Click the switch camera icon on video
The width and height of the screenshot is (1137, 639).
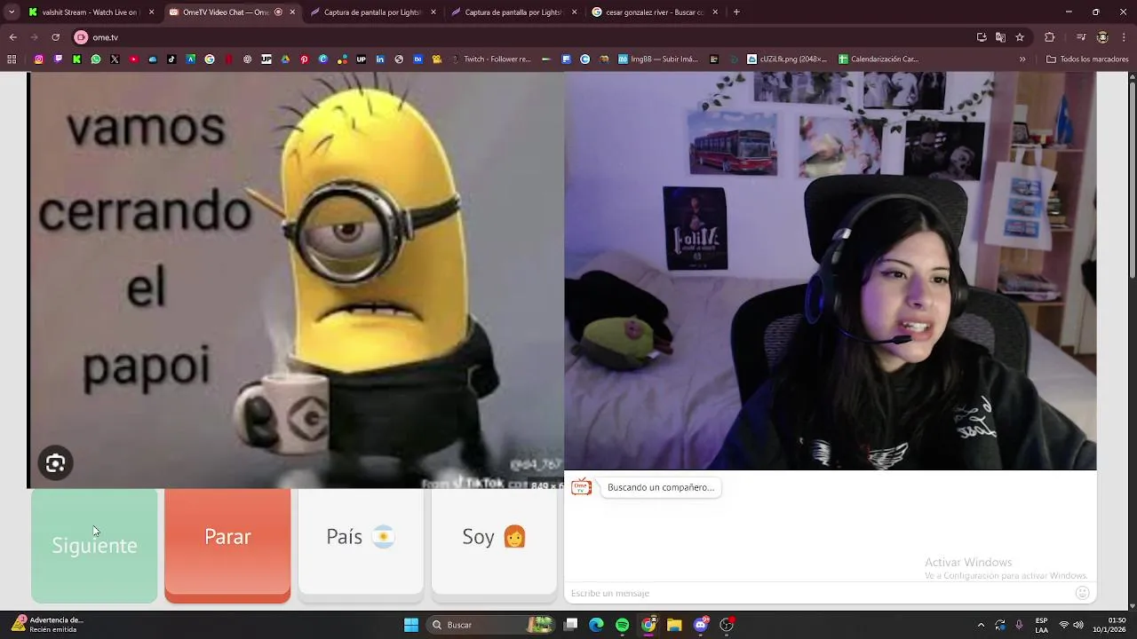55,463
